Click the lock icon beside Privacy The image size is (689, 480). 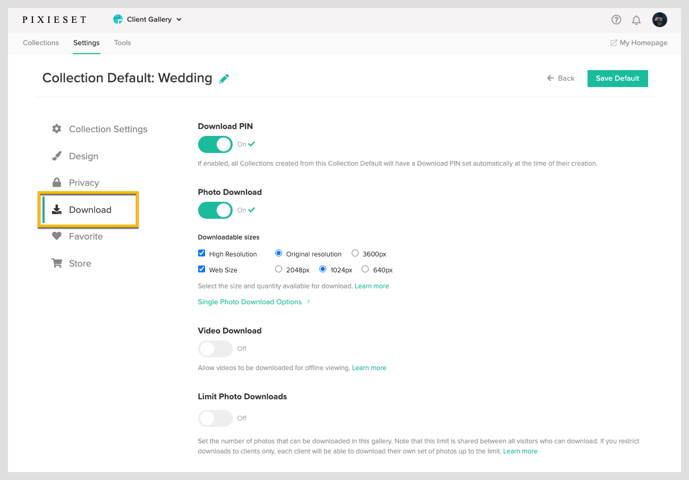[x=56, y=182]
